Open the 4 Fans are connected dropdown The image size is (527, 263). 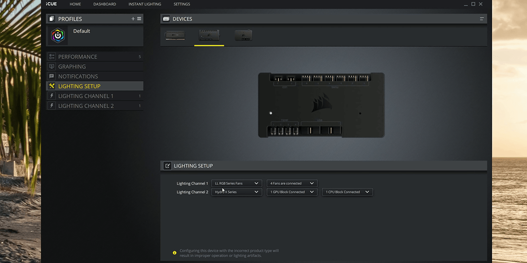click(292, 183)
